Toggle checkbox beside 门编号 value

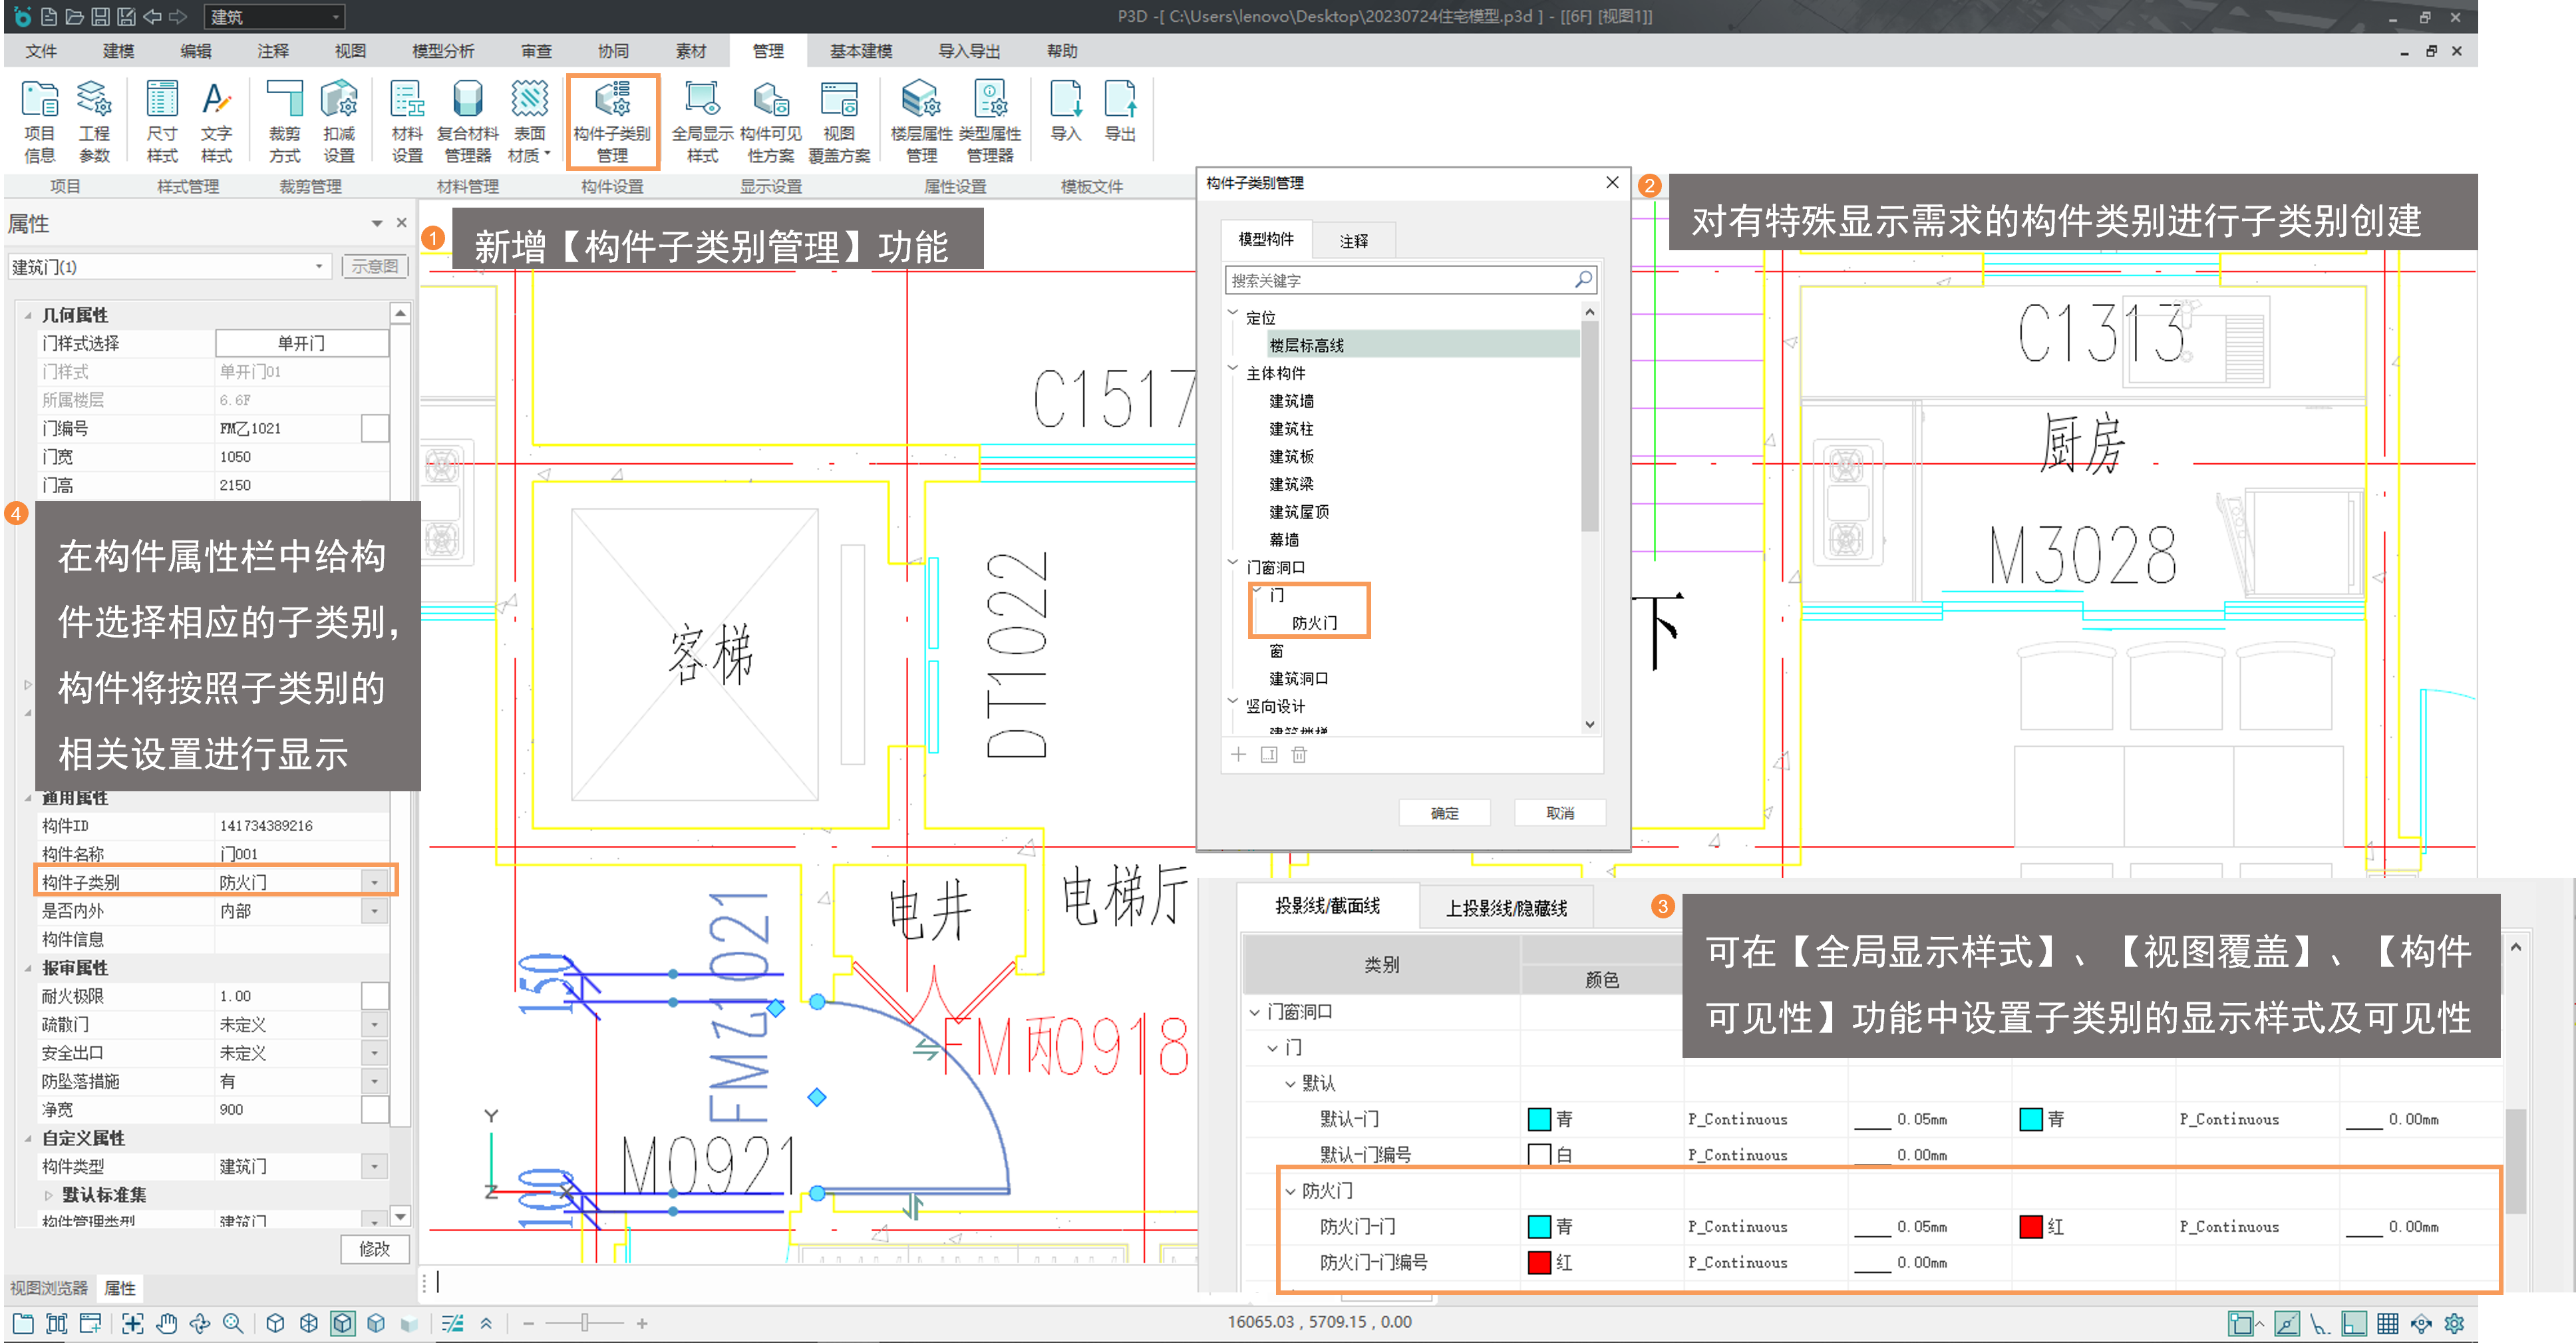[375, 428]
